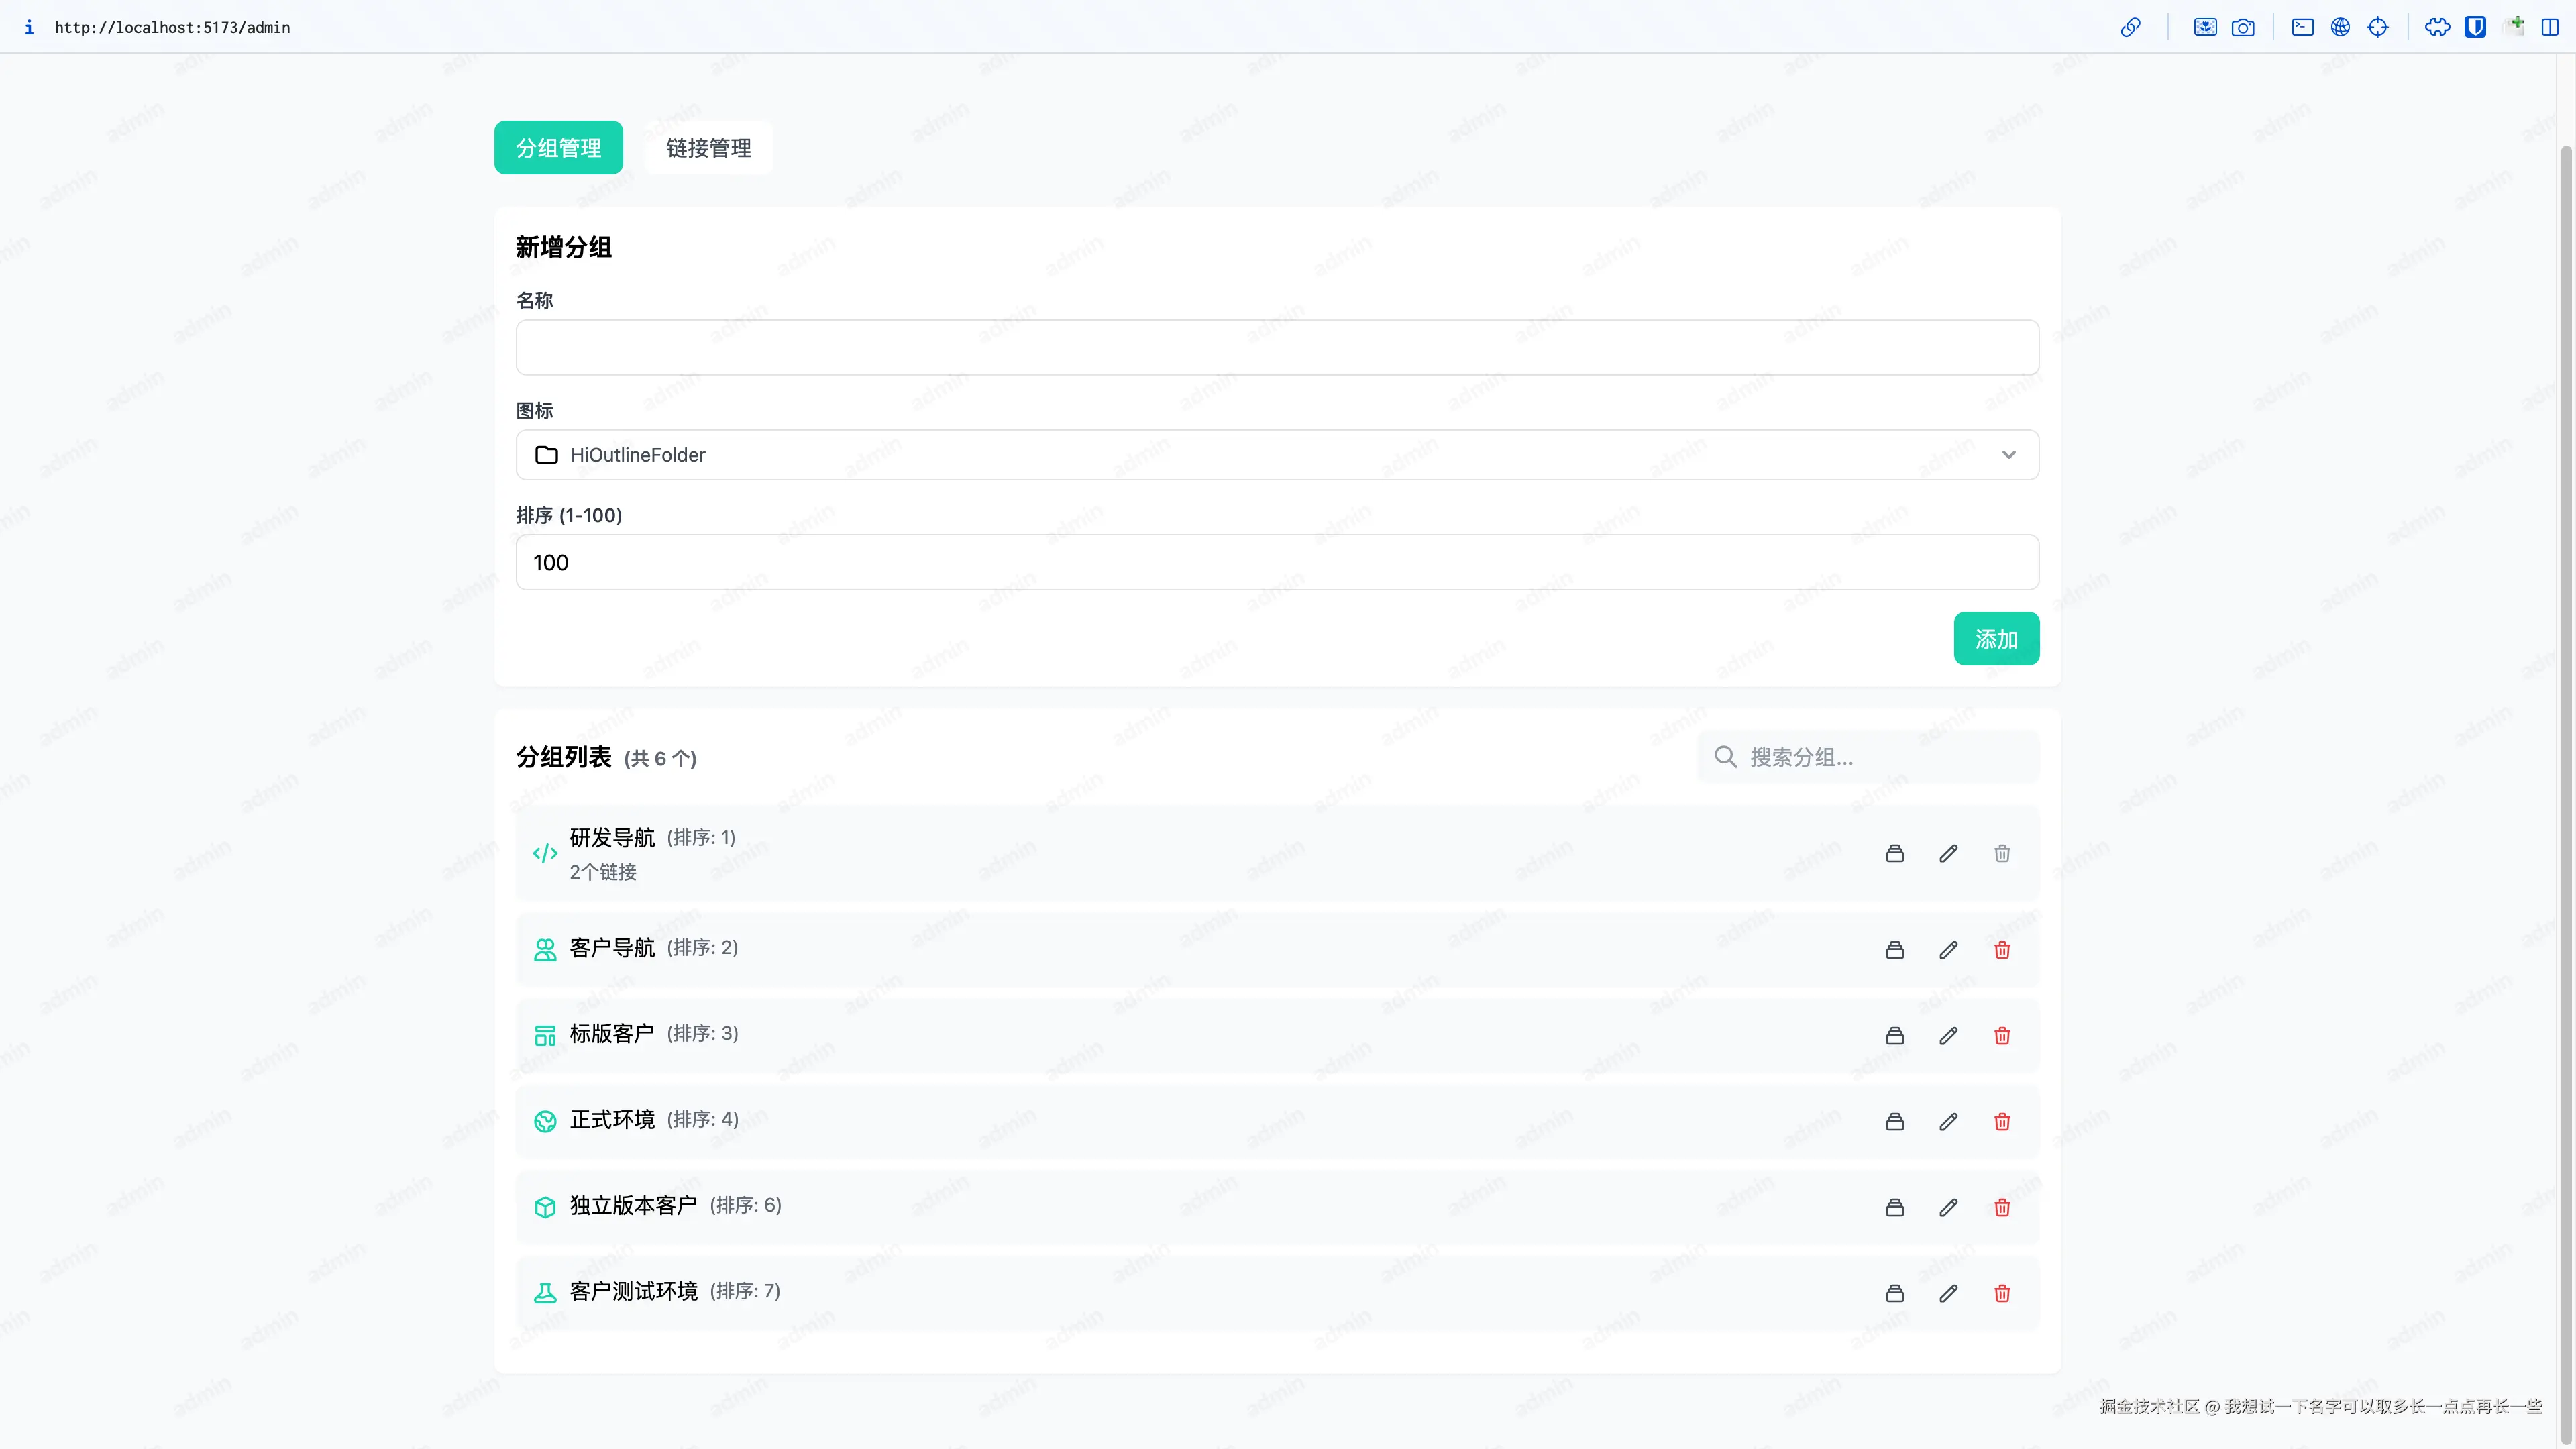Click pencil icon for 研发导航
Viewport: 2576px width, 1449px height.
[x=1948, y=853]
